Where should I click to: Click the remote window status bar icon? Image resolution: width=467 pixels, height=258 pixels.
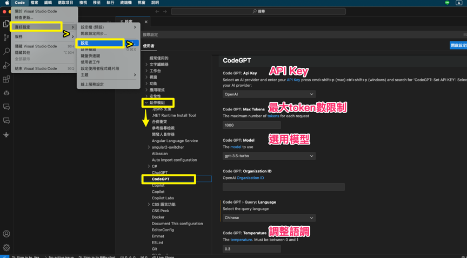4,256
